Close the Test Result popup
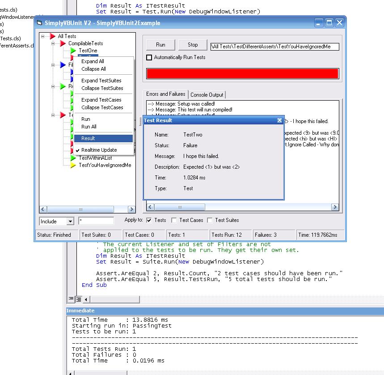This screenshot has width=384, height=375. tap(279, 120)
